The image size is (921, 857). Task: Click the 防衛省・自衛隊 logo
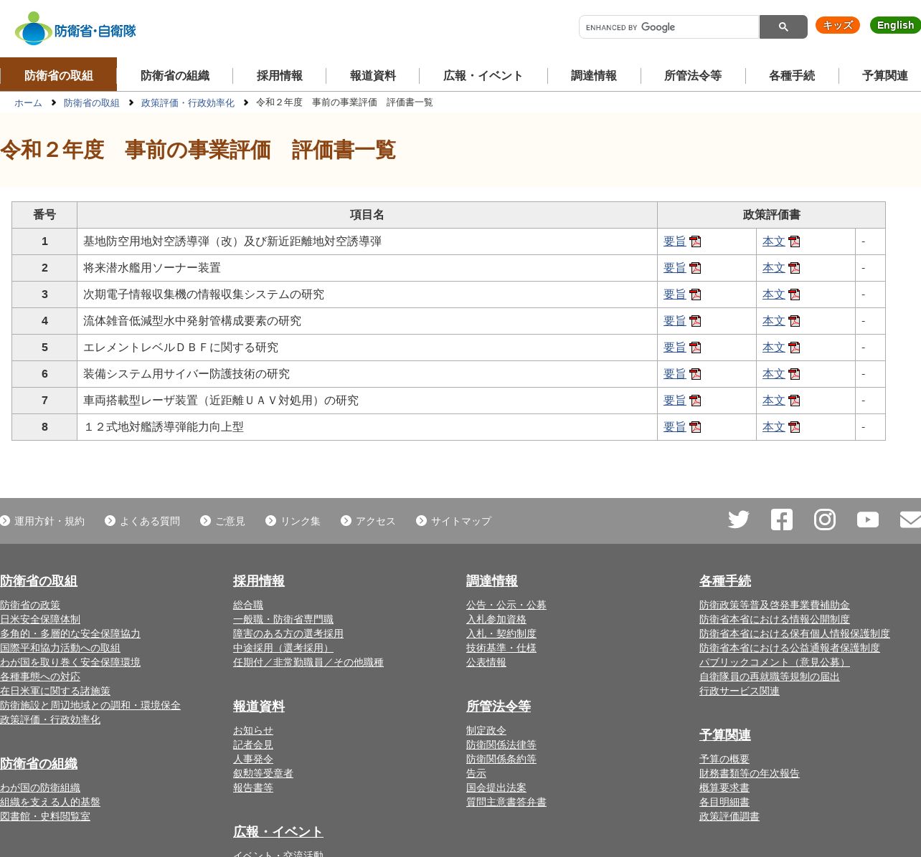pos(75,29)
